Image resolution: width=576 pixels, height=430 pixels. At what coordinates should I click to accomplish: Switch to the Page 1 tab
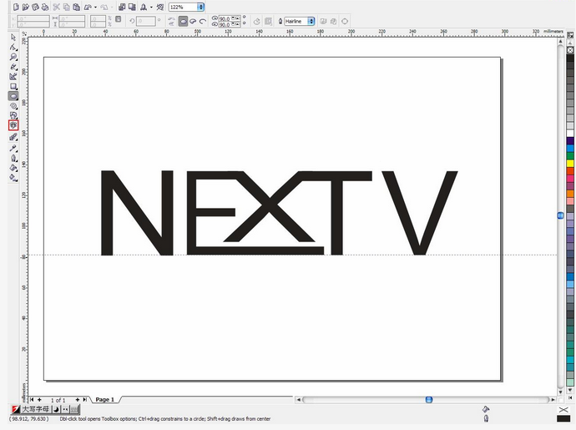tap(104, 399)
